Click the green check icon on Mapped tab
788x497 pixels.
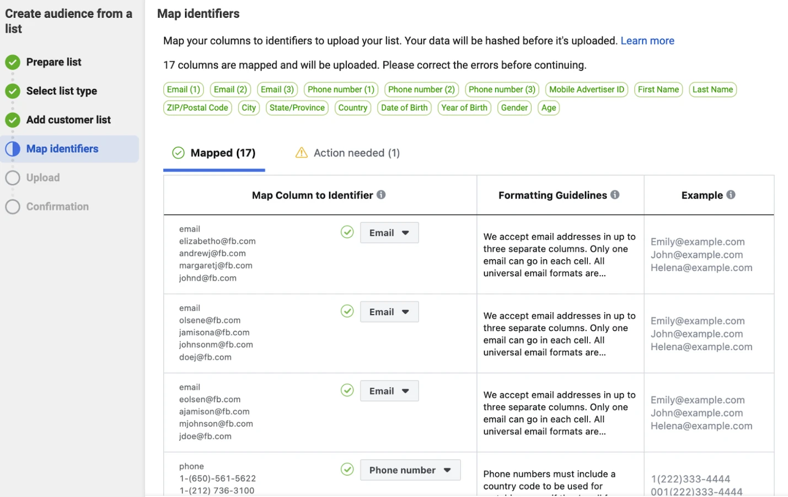178,153
